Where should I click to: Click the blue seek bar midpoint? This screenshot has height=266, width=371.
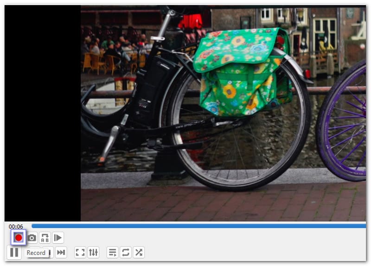[x=198, y=226]
